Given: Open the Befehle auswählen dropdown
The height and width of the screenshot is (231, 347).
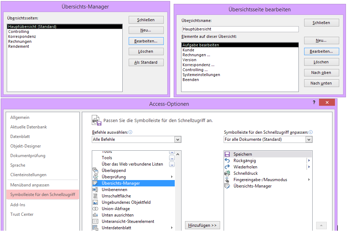Looking at the screenshot, I should click(178, 139).
